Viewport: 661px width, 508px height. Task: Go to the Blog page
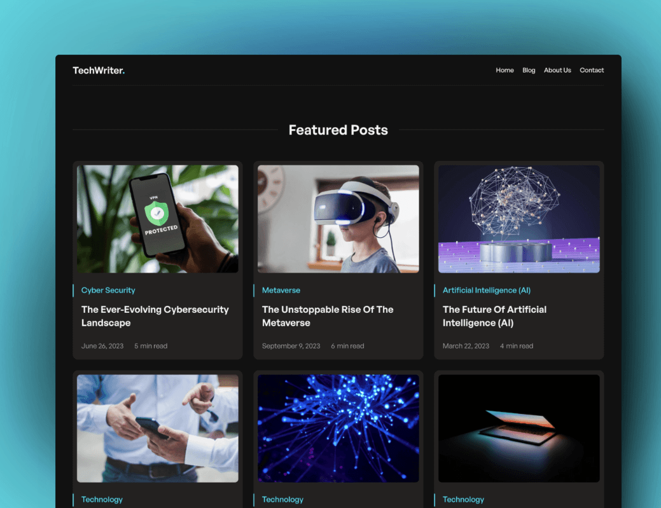pyautogui.click(x=529, y=71)
